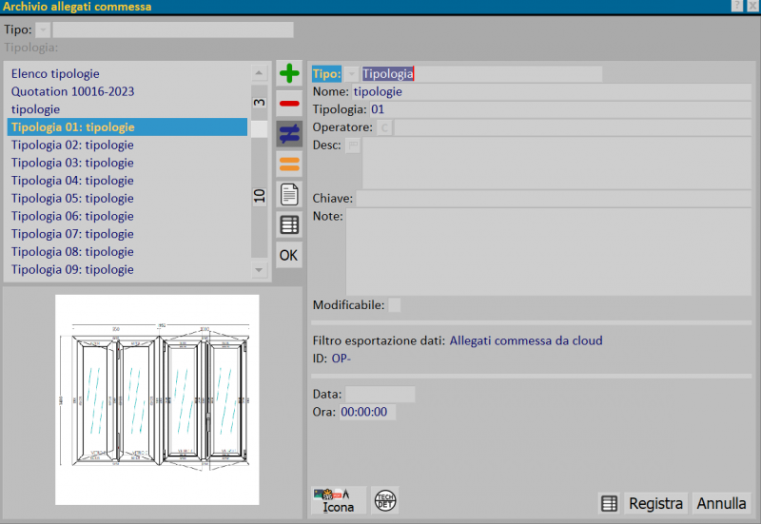The image size is (761, 524).
Task: Click the Chiave input field
Action: 554,199
